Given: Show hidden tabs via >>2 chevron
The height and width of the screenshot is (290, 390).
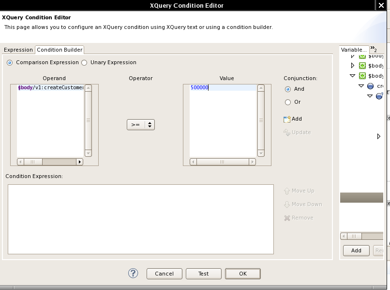Looking at the screenshot, I should [x=374, y=49].
